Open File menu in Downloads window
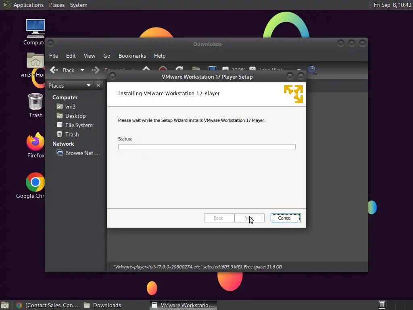This screenshot has height=310, width=413. pyautogui.click(x=54, y=56)
